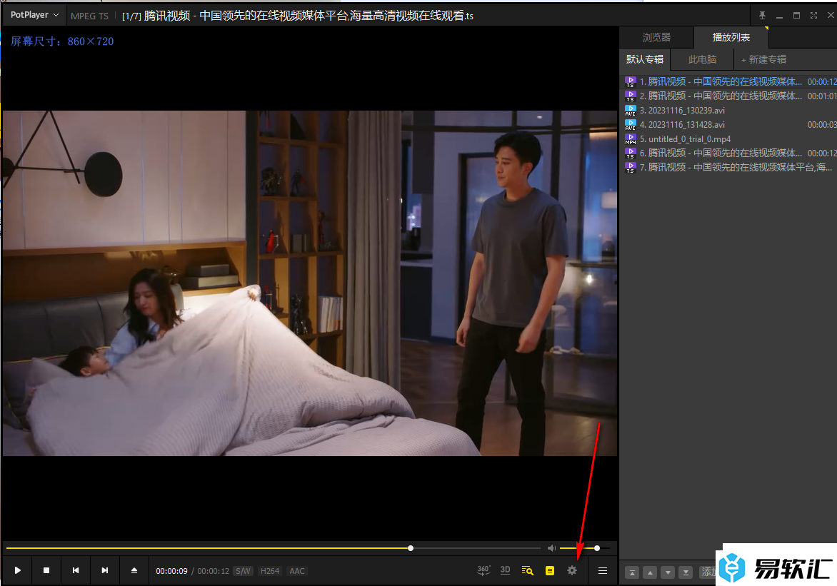Screen dimensions: 837x586
Task: Pin the window always on top
Action: (762, 16)
